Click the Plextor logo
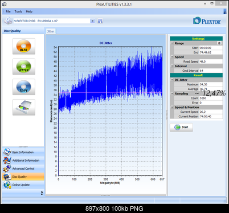This screenshot has height=213, width=229. 207,21
